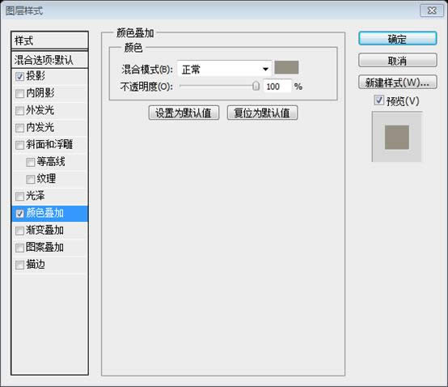Select 混合选项:默认 in the styles list
Image resolution: width=448 pixels, height=387 pixels.
pyautogui.click(x=49, y=60)
